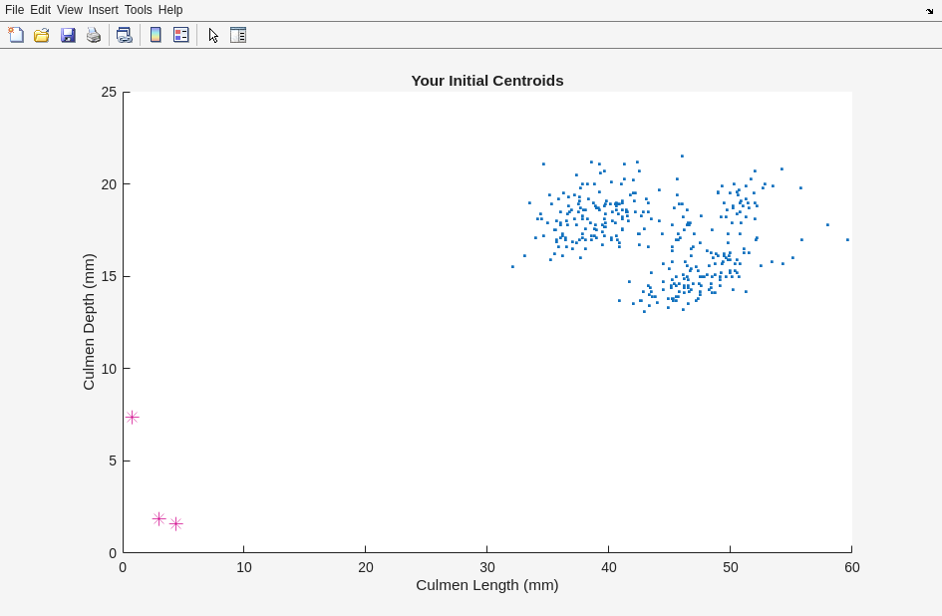The width and height of the screenshot is (942, 616).
Task: Click the Link Plot toolbar icon
Action: point(124,35)
